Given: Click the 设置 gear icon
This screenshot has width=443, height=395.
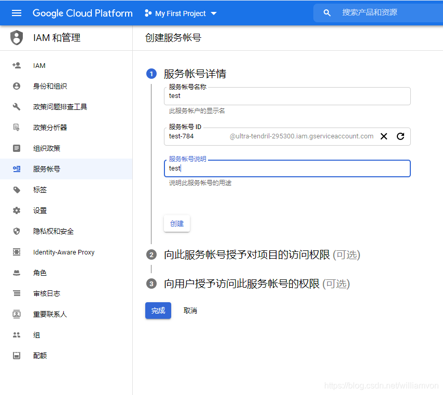Looking at the screenshot, I should pos(17,210).
